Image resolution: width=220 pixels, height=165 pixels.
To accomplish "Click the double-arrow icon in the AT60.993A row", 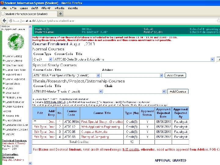I will tap(35, 121).
